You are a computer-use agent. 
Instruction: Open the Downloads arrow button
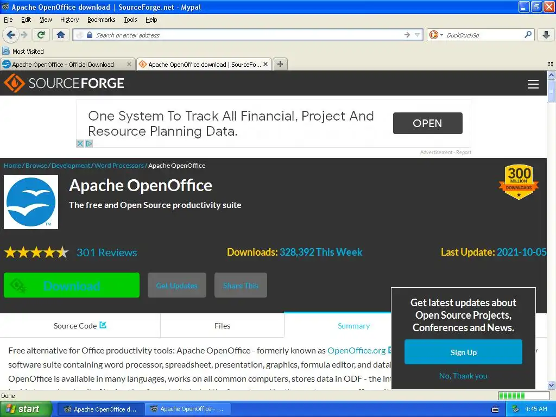click(x=546, y=35)
